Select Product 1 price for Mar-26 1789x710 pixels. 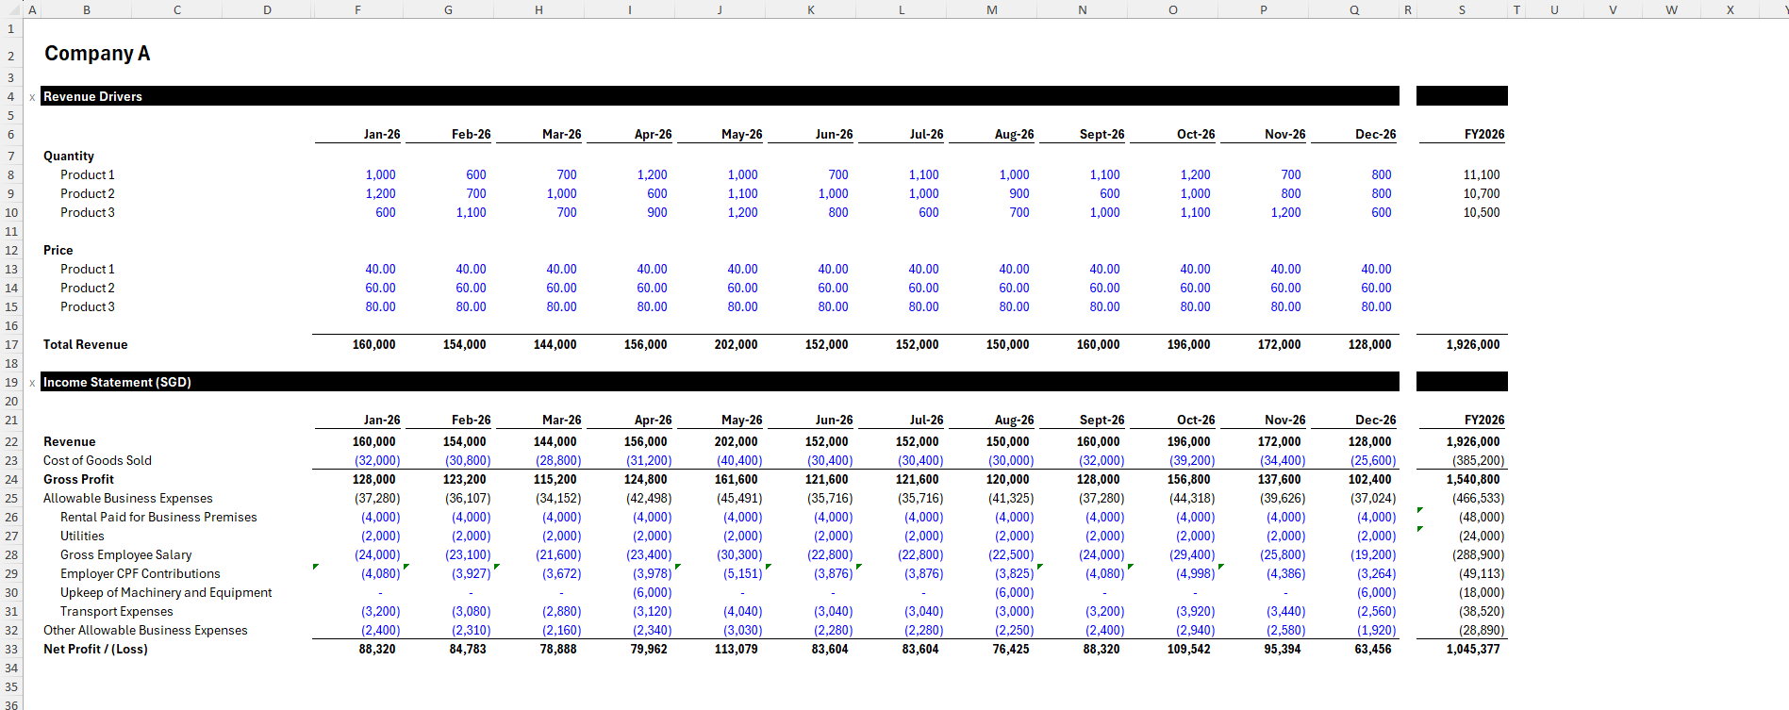pyautogui.click(x=561, y=269)
